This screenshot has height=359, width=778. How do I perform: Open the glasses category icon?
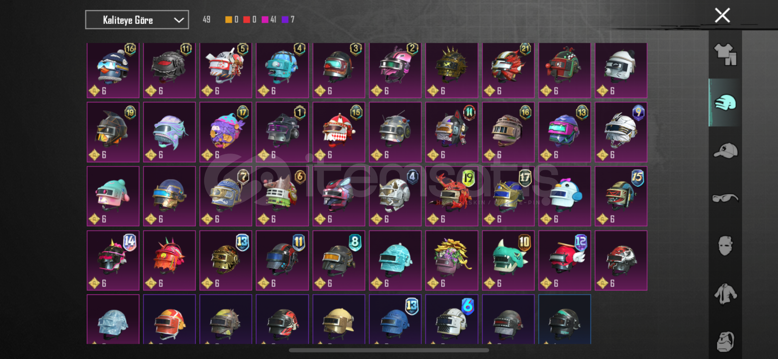pyautogui.click(x=725, y=198)
